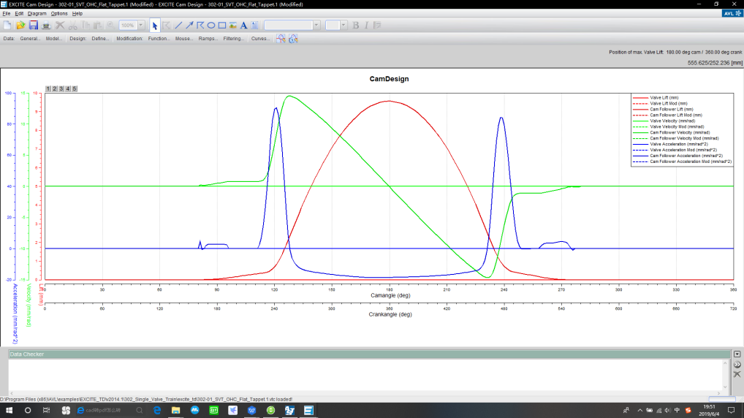
Task: Toggle layer 3 button above the plot
Action: pos(61,88)
